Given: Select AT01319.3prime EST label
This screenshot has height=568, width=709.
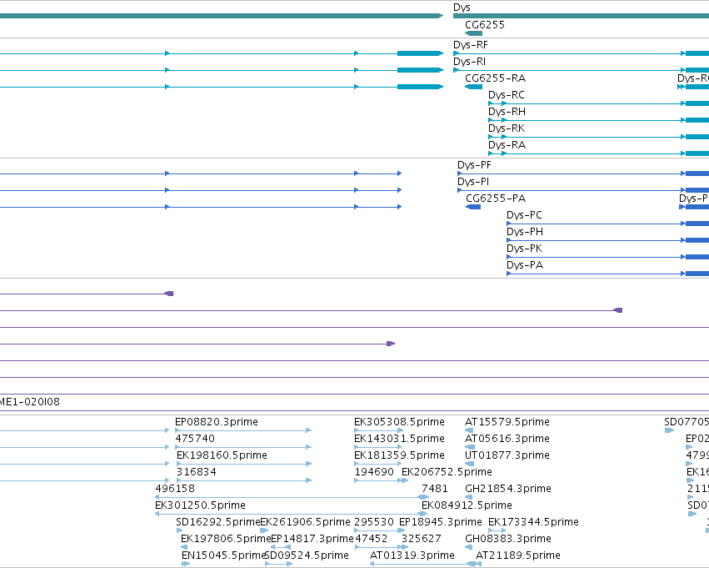Looking at the screenshot, I should coord(412,555).
